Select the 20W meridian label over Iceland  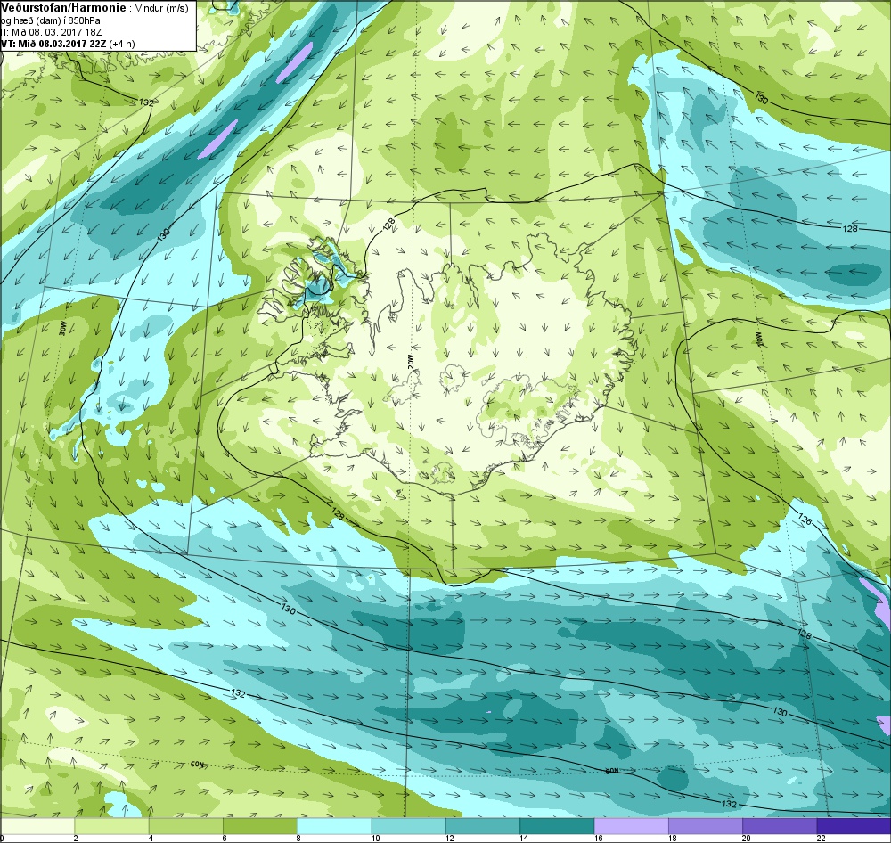pyautogui.click(x=412, y=363)
